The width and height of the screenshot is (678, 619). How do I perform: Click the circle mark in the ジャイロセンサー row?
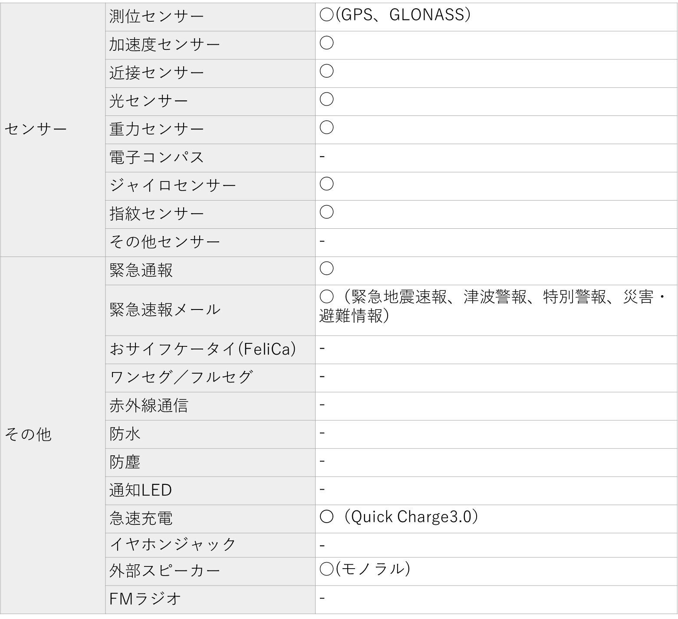tap(326, 184)
